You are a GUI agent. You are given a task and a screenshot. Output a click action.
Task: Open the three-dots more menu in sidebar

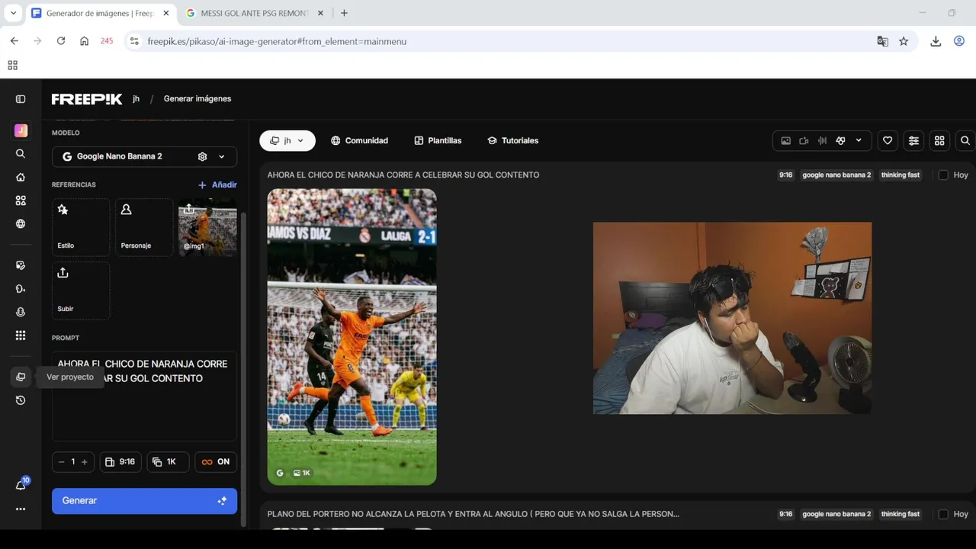[21, 509]
